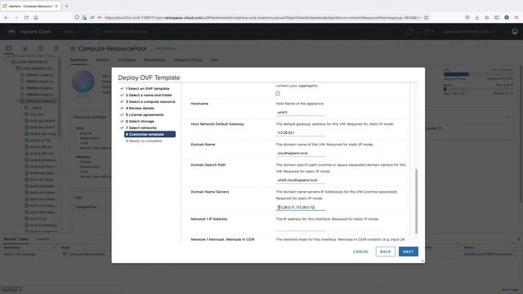Go to step 1 Select an OVF template
Image resolution: width=523 pixels, height=294 pixels.
point(147,89)
